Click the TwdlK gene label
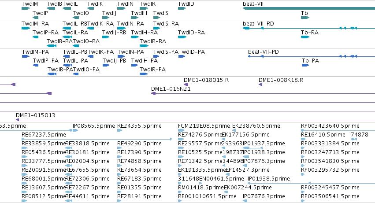 click(95, 4)
